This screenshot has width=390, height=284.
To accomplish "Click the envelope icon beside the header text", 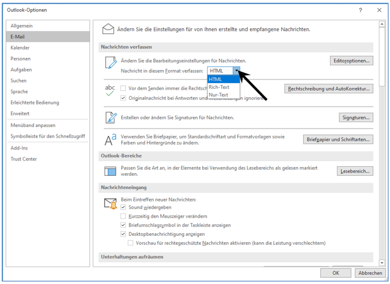I will pos(108,29).
